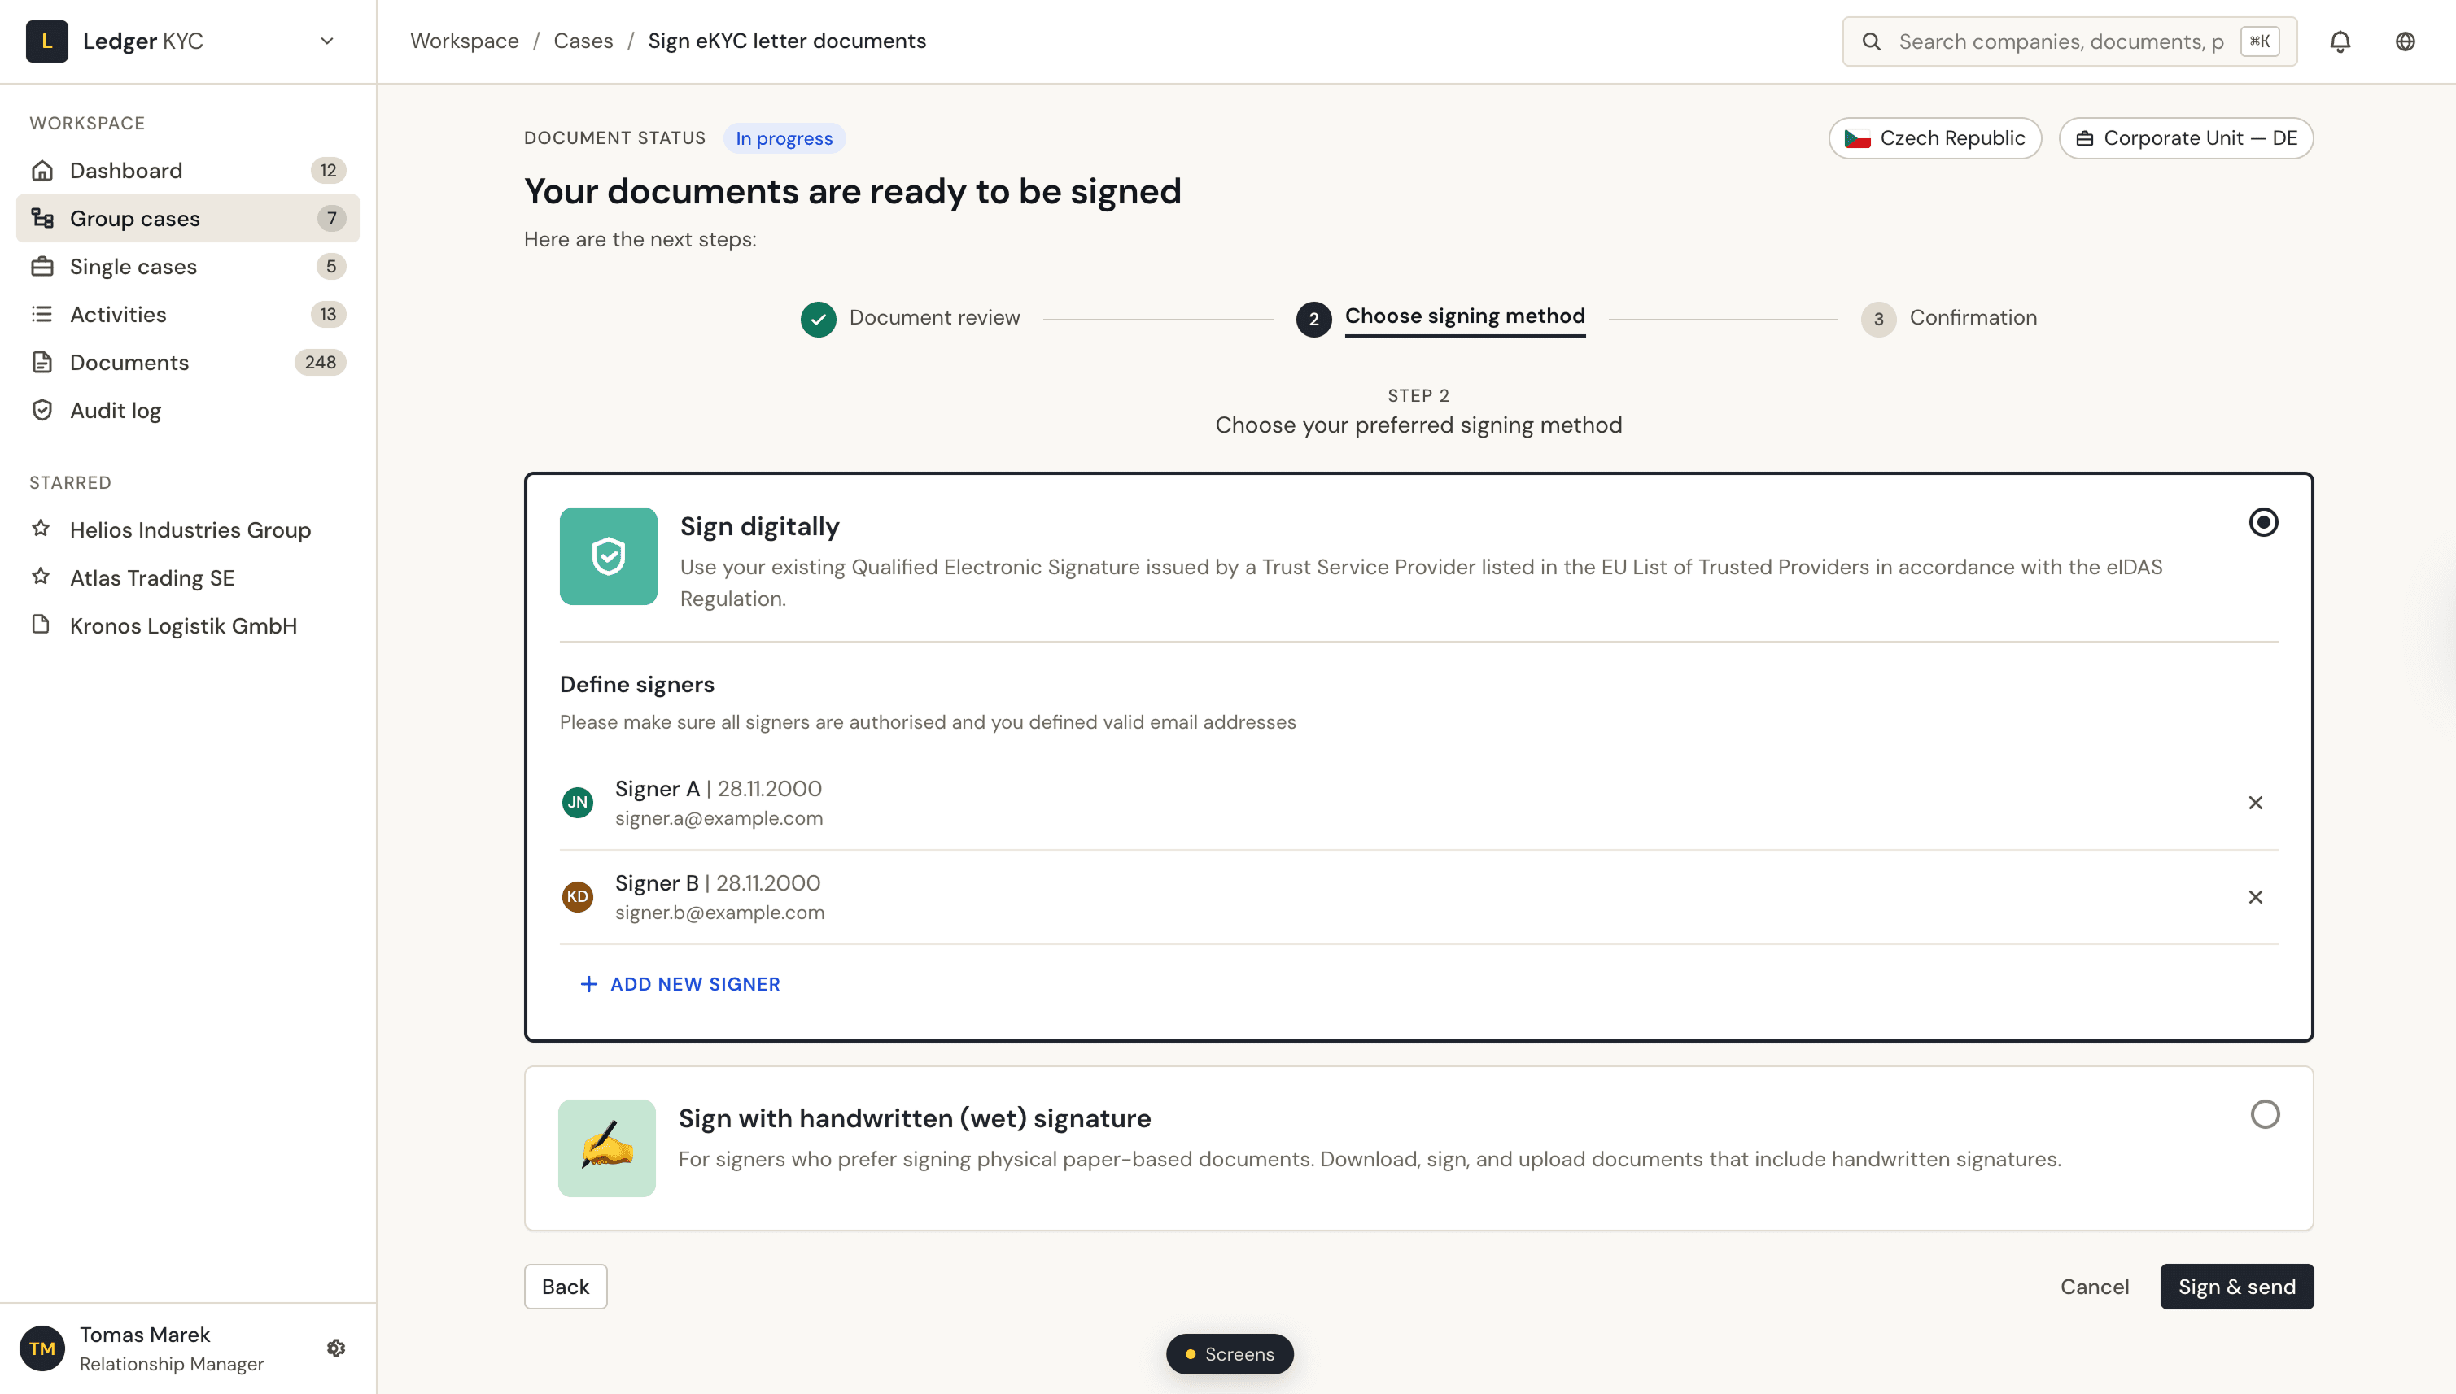2456x1394 pixels.
Task: Open the Corporate Unit — DE selector
Action: tap(2185, 138)
